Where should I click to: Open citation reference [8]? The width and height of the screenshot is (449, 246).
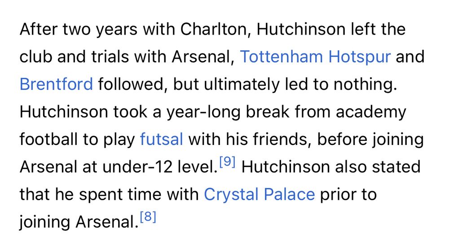coord(148,217)
